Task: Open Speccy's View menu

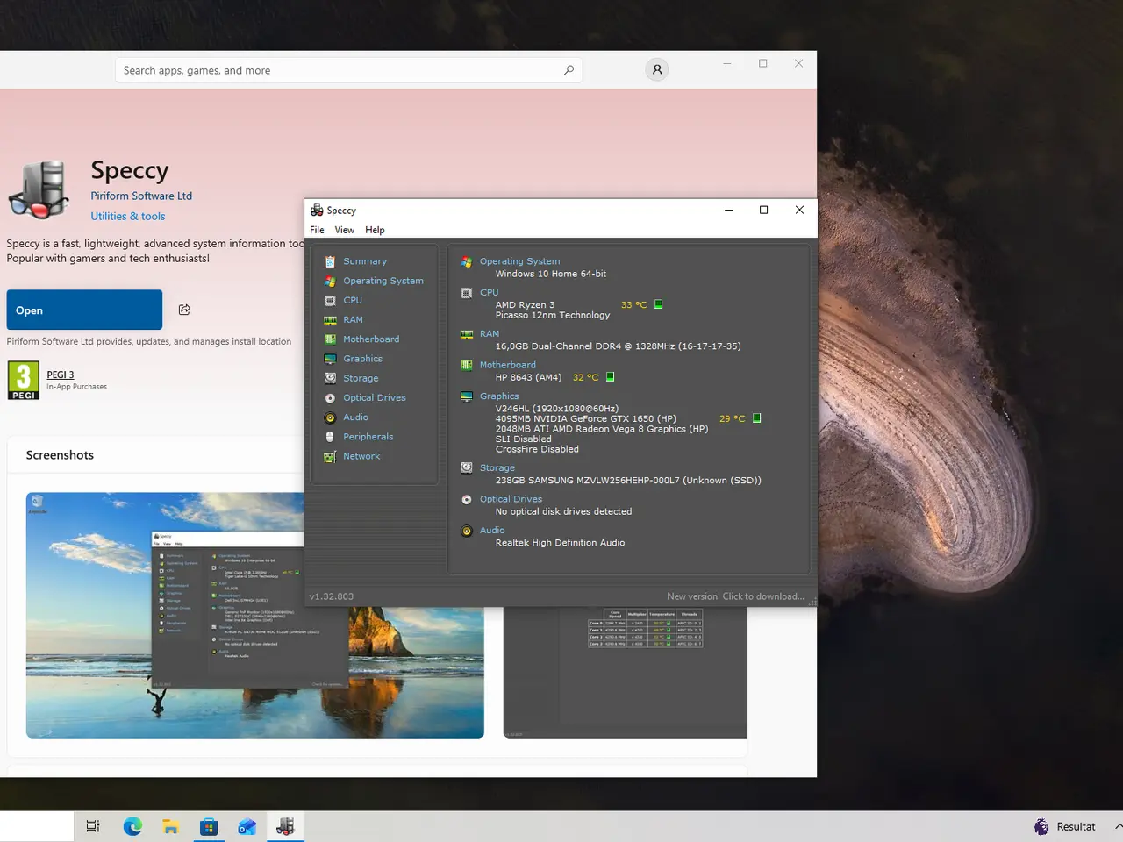Action: pyautogui.click(x=344, y=230)
